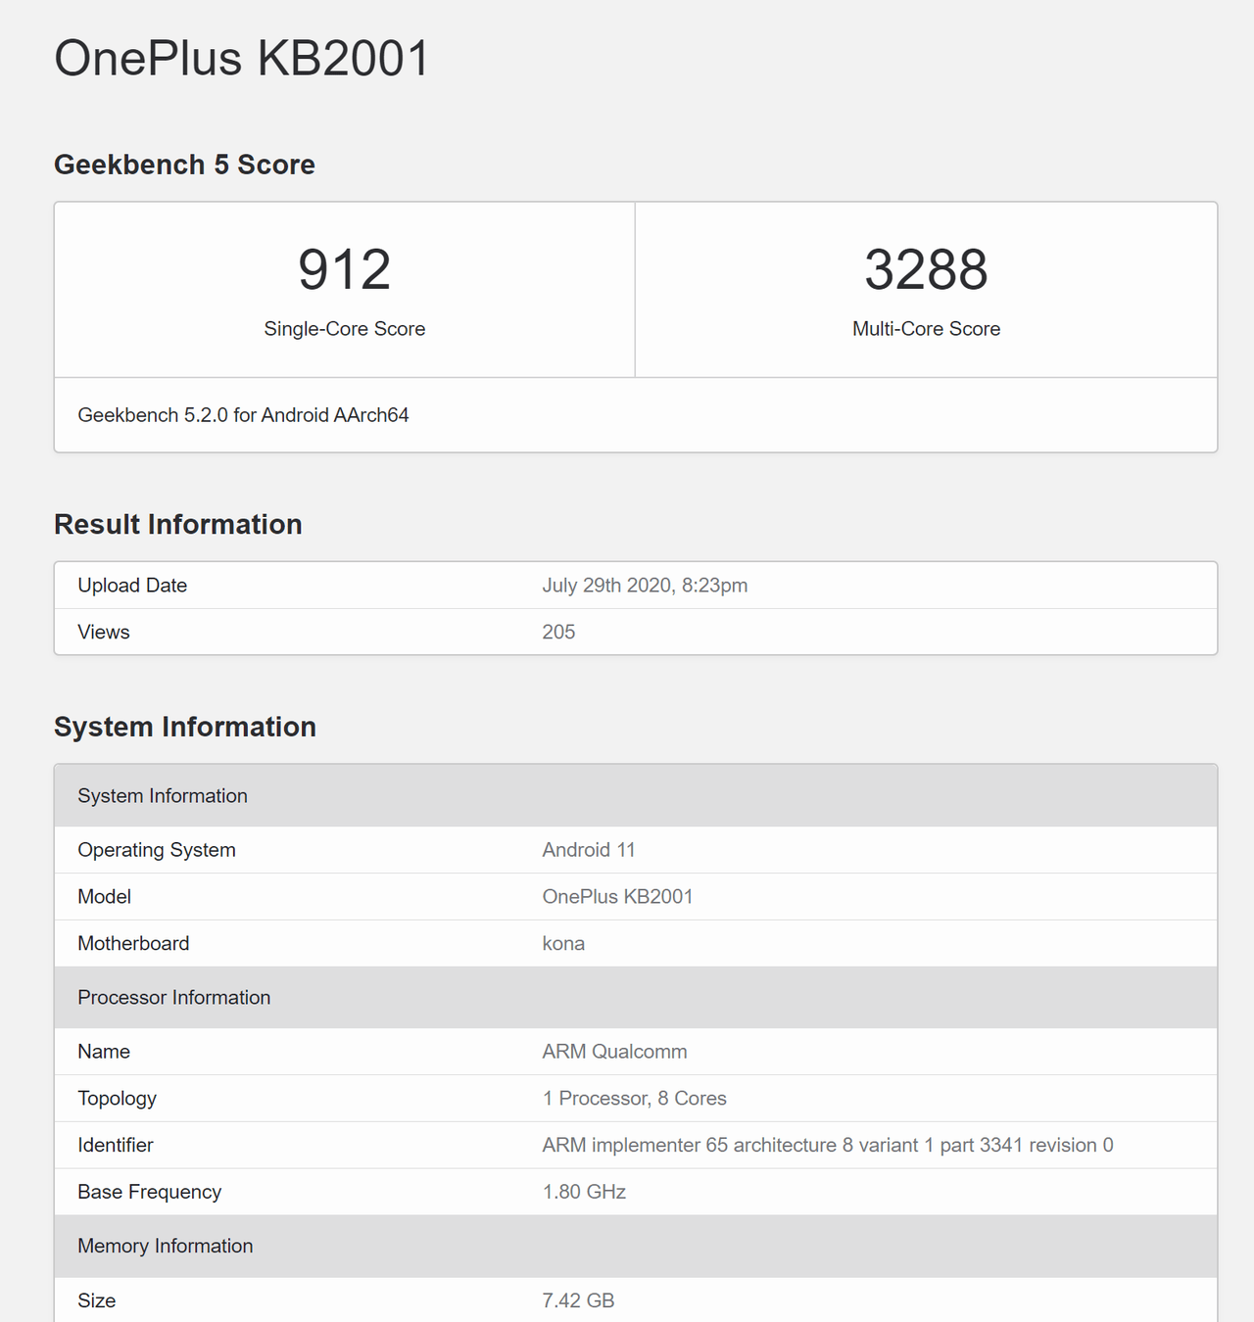1254x1322 pixels.
Task: Click the Operating System Android 11 entry
Action: 588,849
